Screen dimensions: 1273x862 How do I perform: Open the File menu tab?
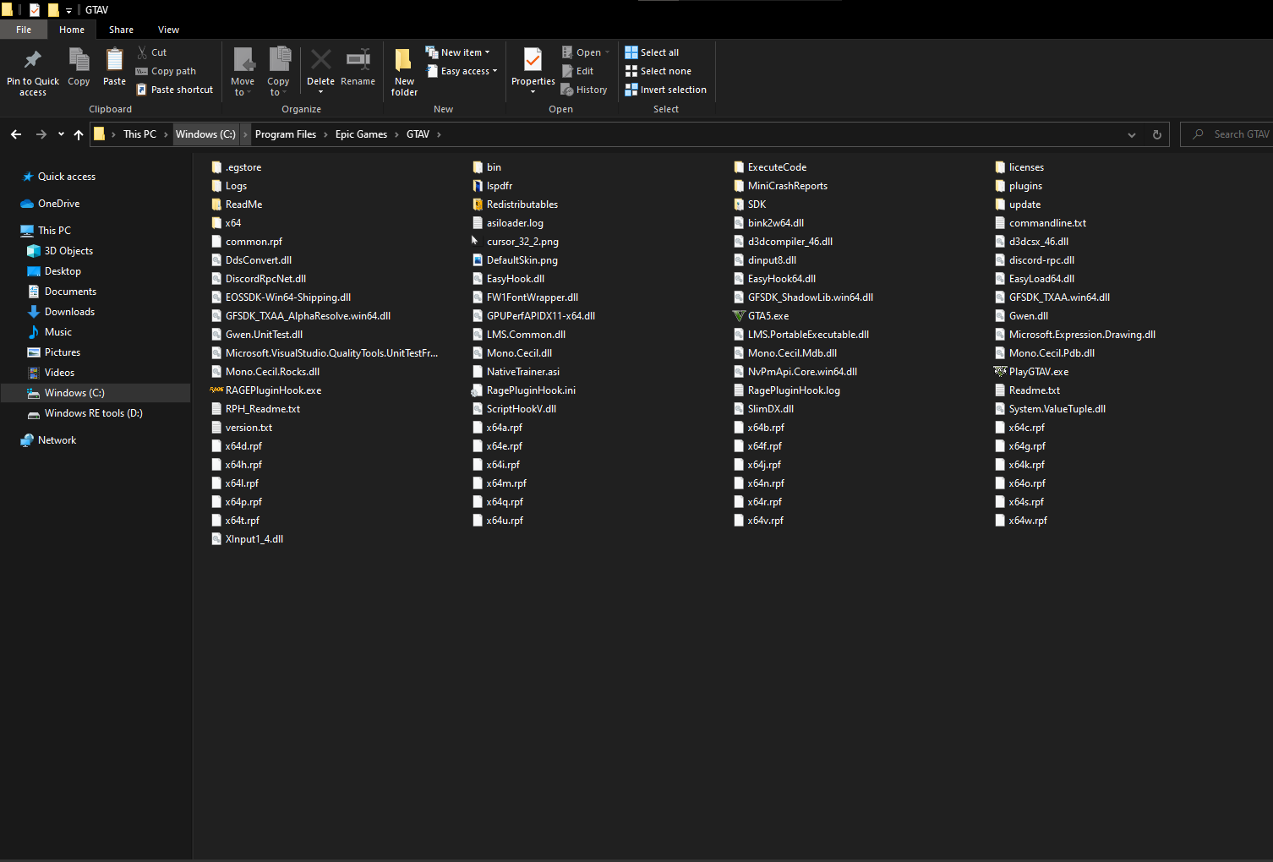pos(24,30)
